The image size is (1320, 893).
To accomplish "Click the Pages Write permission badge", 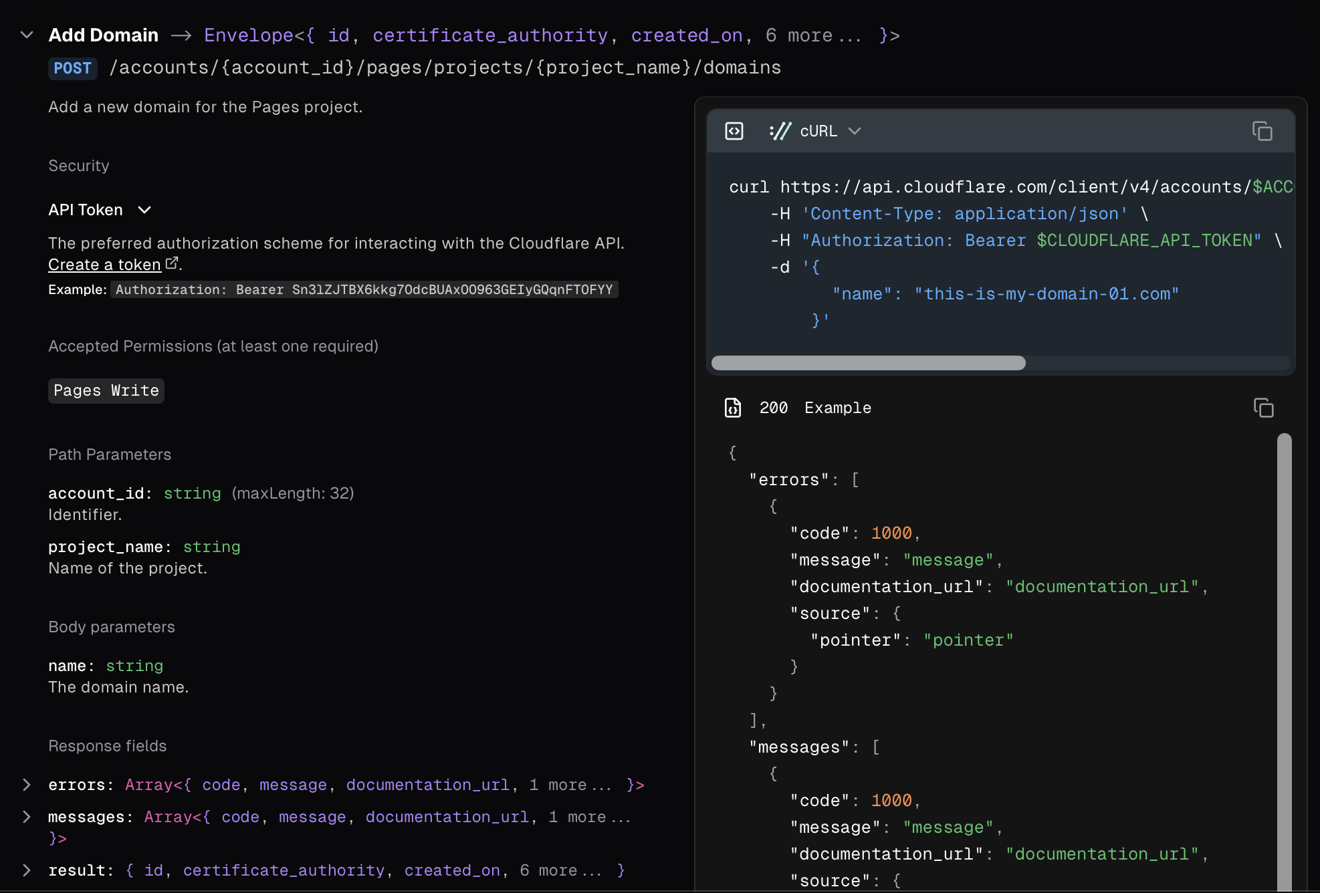I will [x=106, y=390].
